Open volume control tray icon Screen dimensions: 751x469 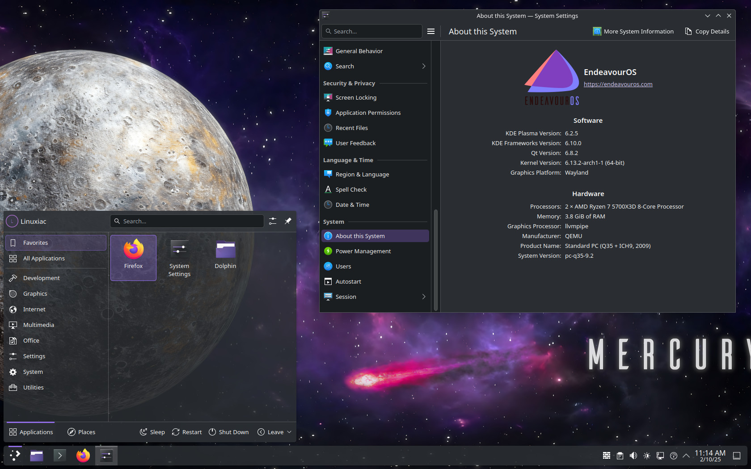633,456
